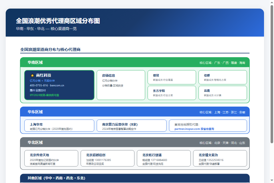Click 核心区域: 北京·天津·河北·山东 text
The image size is (274, 183).
click(x=222, y=143)
